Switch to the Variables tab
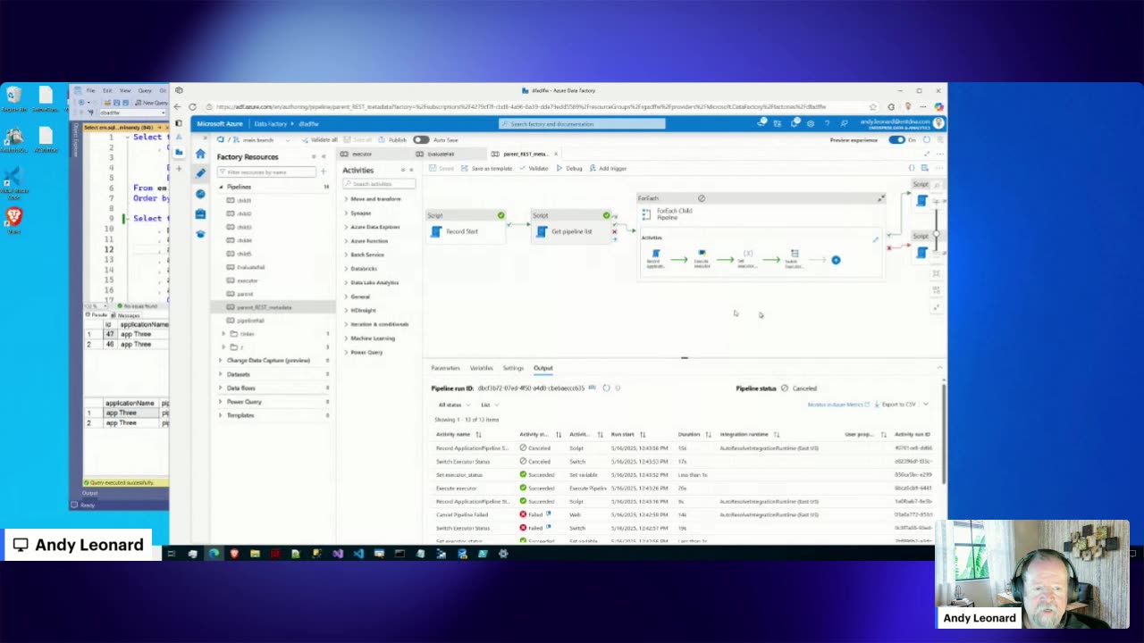Image resolution: width=1144 pixels, height=643 pixels. click(x=481, y=368)
